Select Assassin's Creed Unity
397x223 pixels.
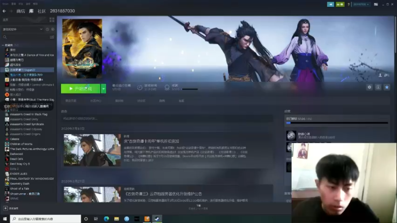pos(24,119)
